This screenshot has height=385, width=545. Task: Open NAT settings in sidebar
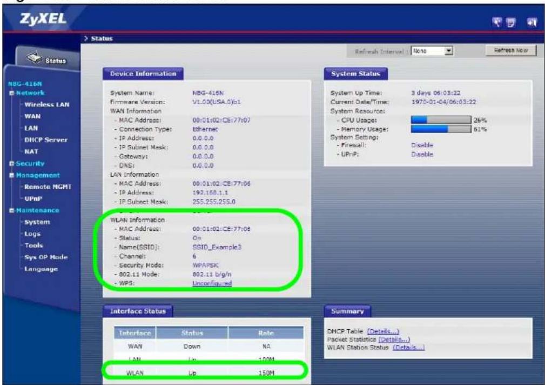(x=31, y=151)
